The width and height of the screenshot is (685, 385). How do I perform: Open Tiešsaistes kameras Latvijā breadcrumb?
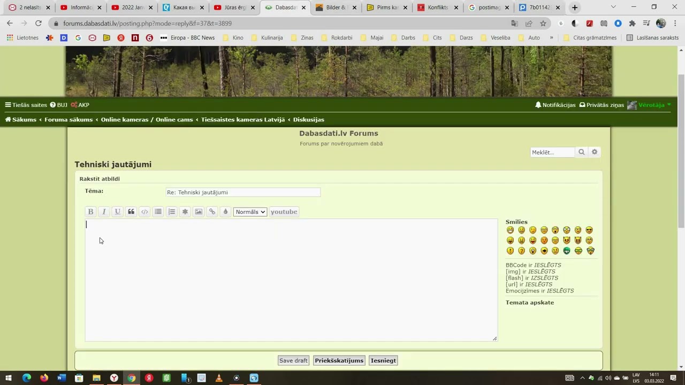point(243,119)
